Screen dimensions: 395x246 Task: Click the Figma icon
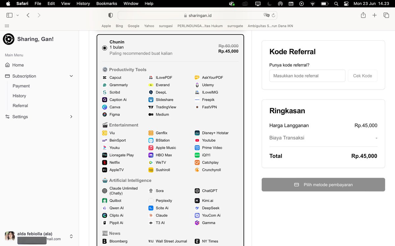click(104, 115)
